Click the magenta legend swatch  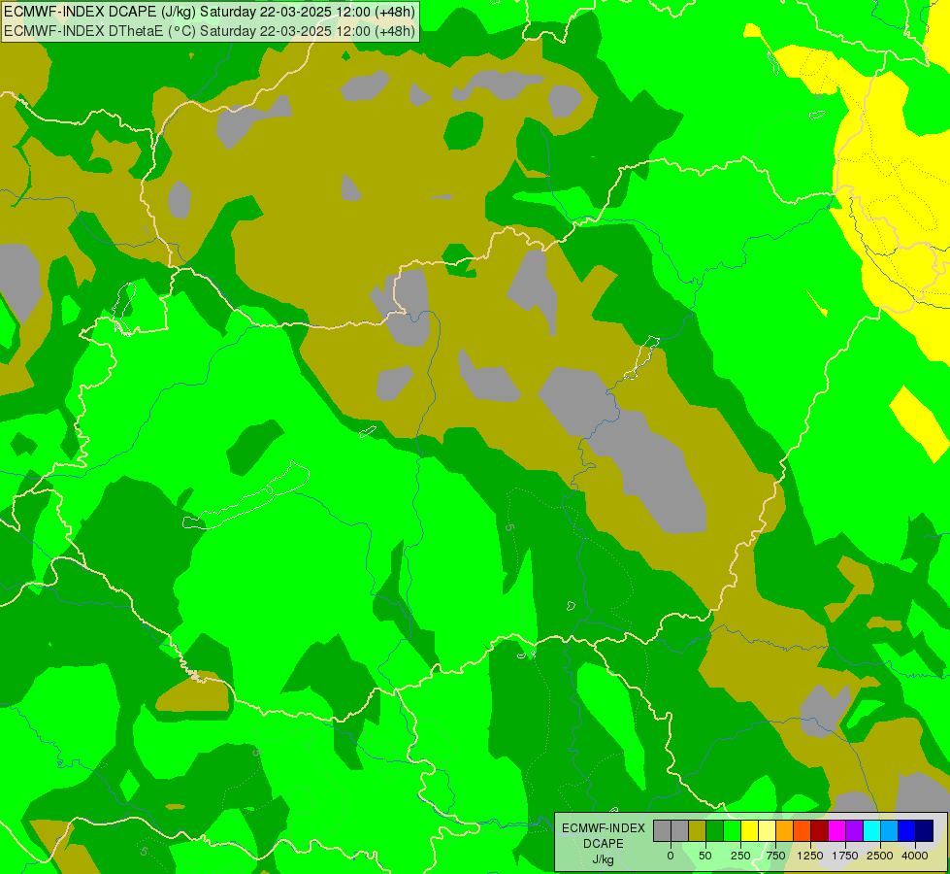(x=836, y=831)
